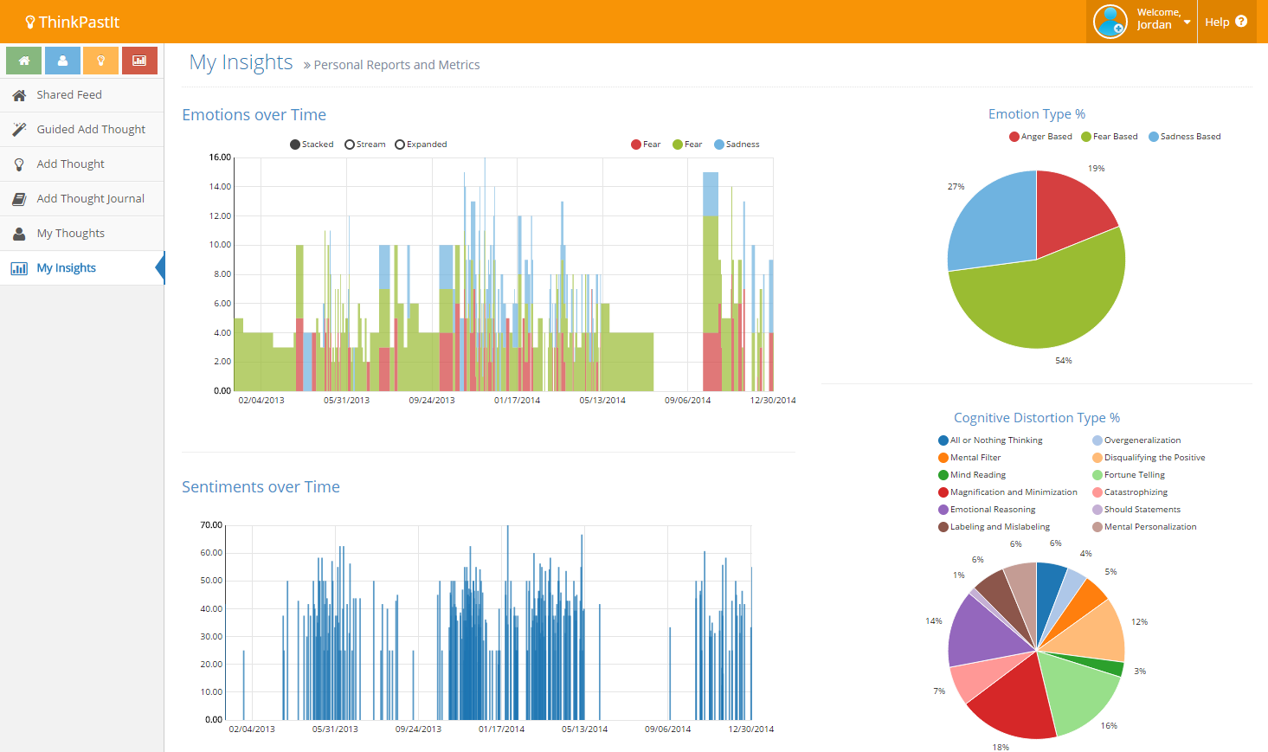Toggle Anger Based legend entry
1268x752 pixels.
click(1041, 137)
